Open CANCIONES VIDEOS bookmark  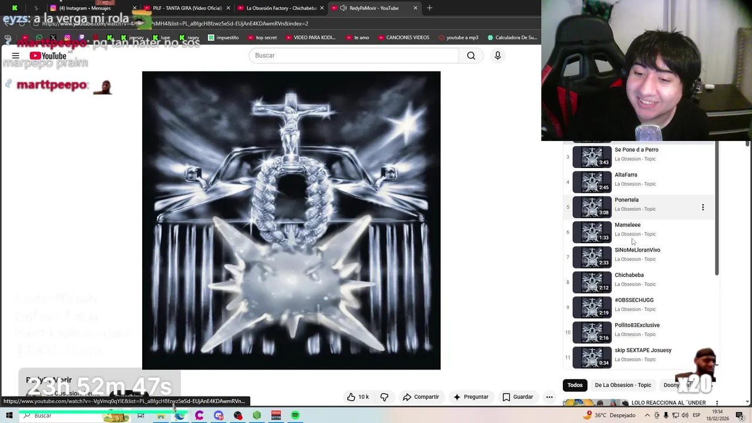[403, 38]
